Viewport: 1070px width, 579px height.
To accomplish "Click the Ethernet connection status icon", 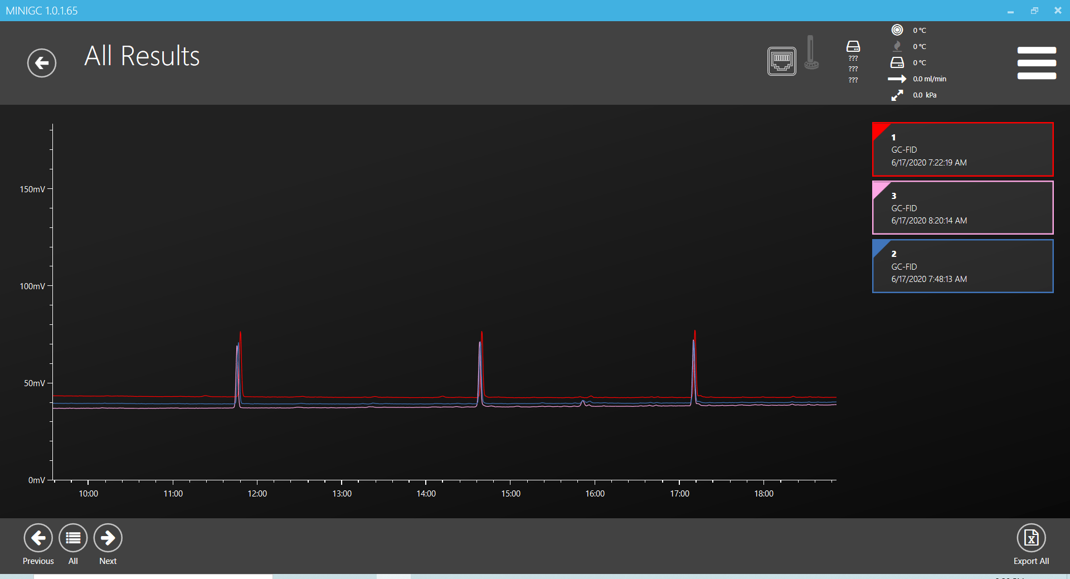I will click(781, 61).
